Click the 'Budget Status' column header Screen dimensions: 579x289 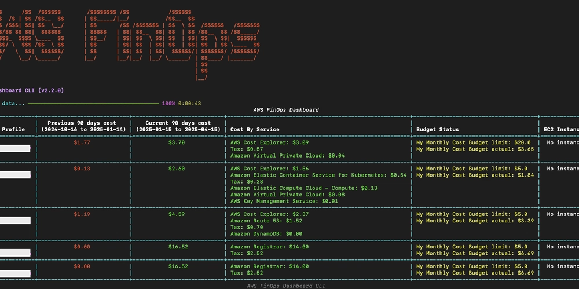pyautogui.click(x=438, y=129)
